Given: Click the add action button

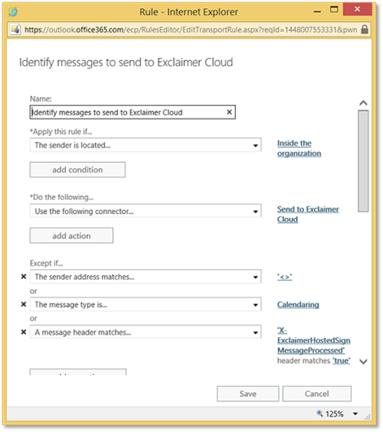Looking at the screenshot, I should click(72, 236).
